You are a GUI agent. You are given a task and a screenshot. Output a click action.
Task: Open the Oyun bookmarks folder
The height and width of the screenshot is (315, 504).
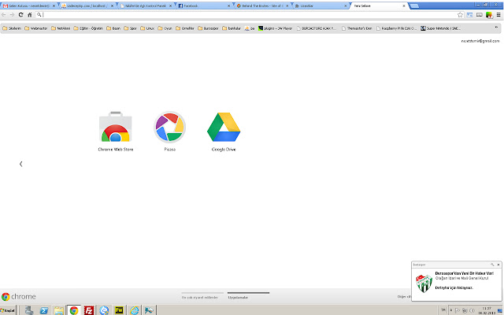[x=165, y=28]
